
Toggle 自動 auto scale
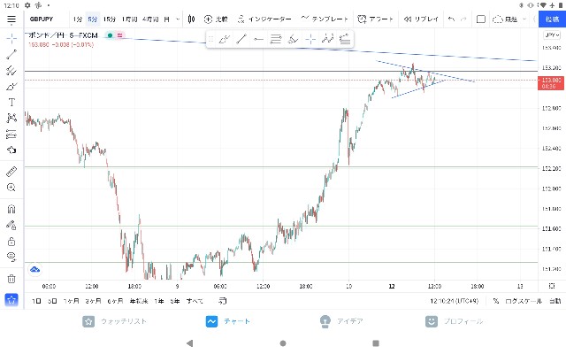coord(555,301)
